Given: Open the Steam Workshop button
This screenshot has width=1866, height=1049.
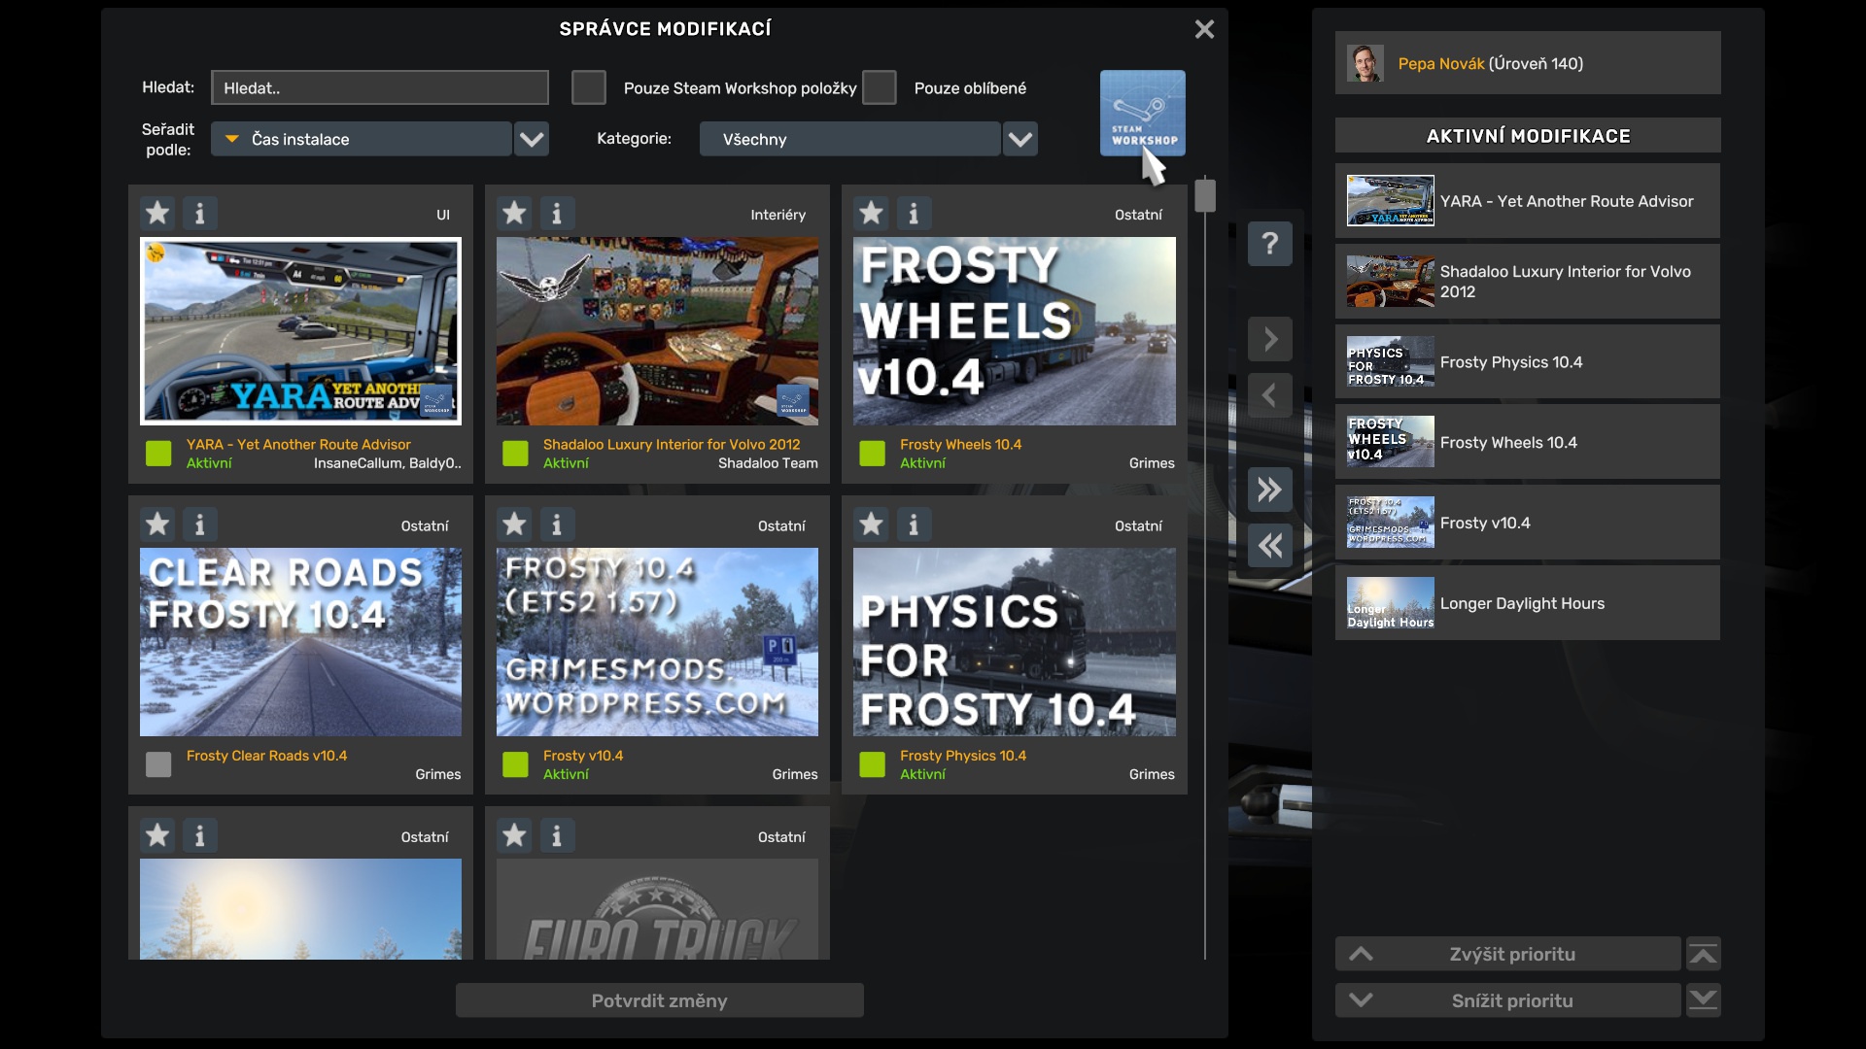Looking at the screenshot, I should tap(1142, 113).
